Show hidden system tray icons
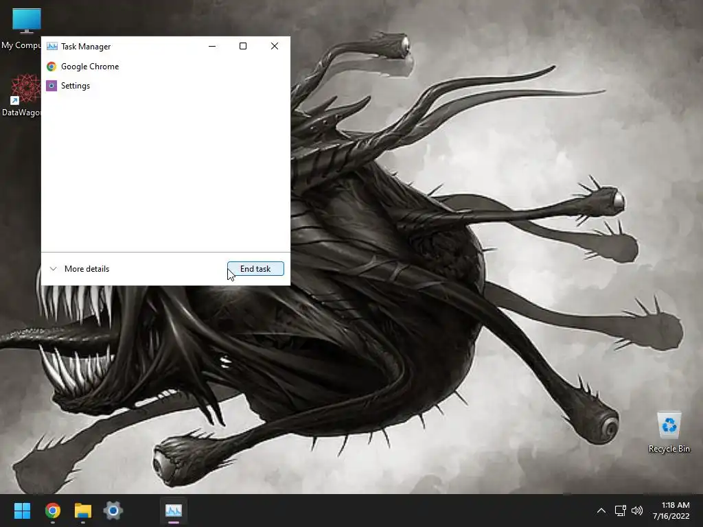This screenshot has width=703, height=527. [601, 511]
